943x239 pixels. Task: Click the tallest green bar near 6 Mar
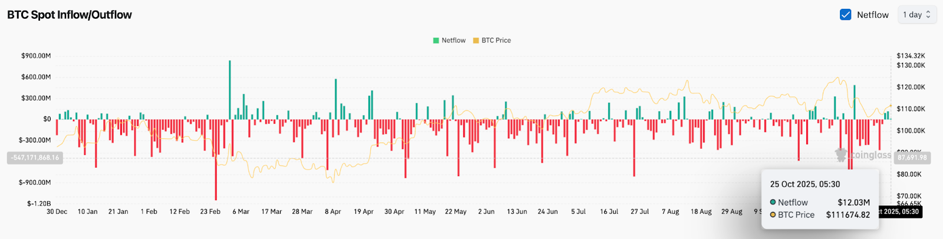(x=230, y=88)
